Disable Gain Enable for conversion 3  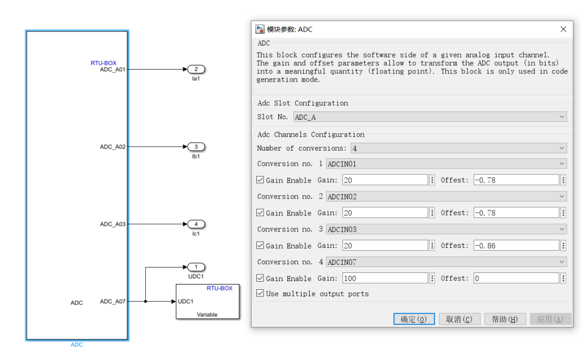point(260,246)
